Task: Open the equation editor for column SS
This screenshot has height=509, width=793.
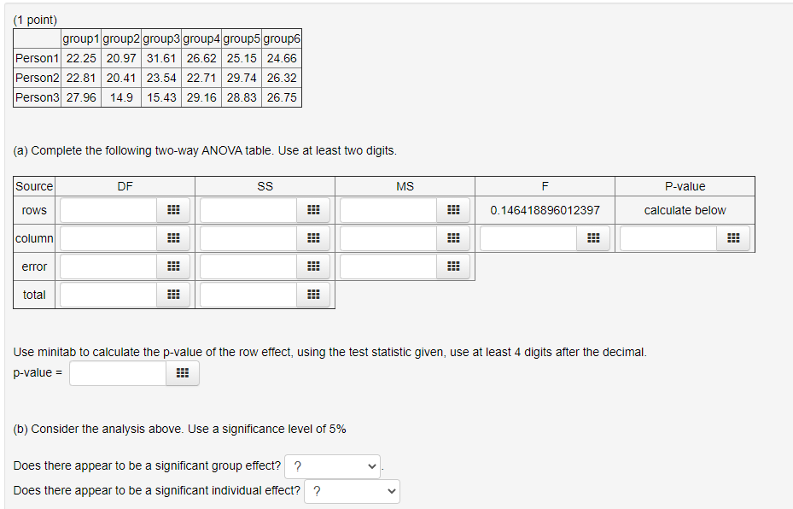Action: pos(313,238)
